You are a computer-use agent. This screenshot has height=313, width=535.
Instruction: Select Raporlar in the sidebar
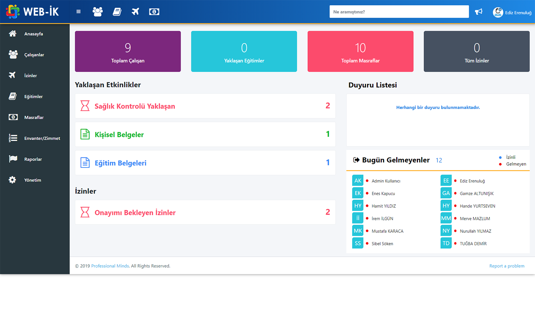(33, 159)
